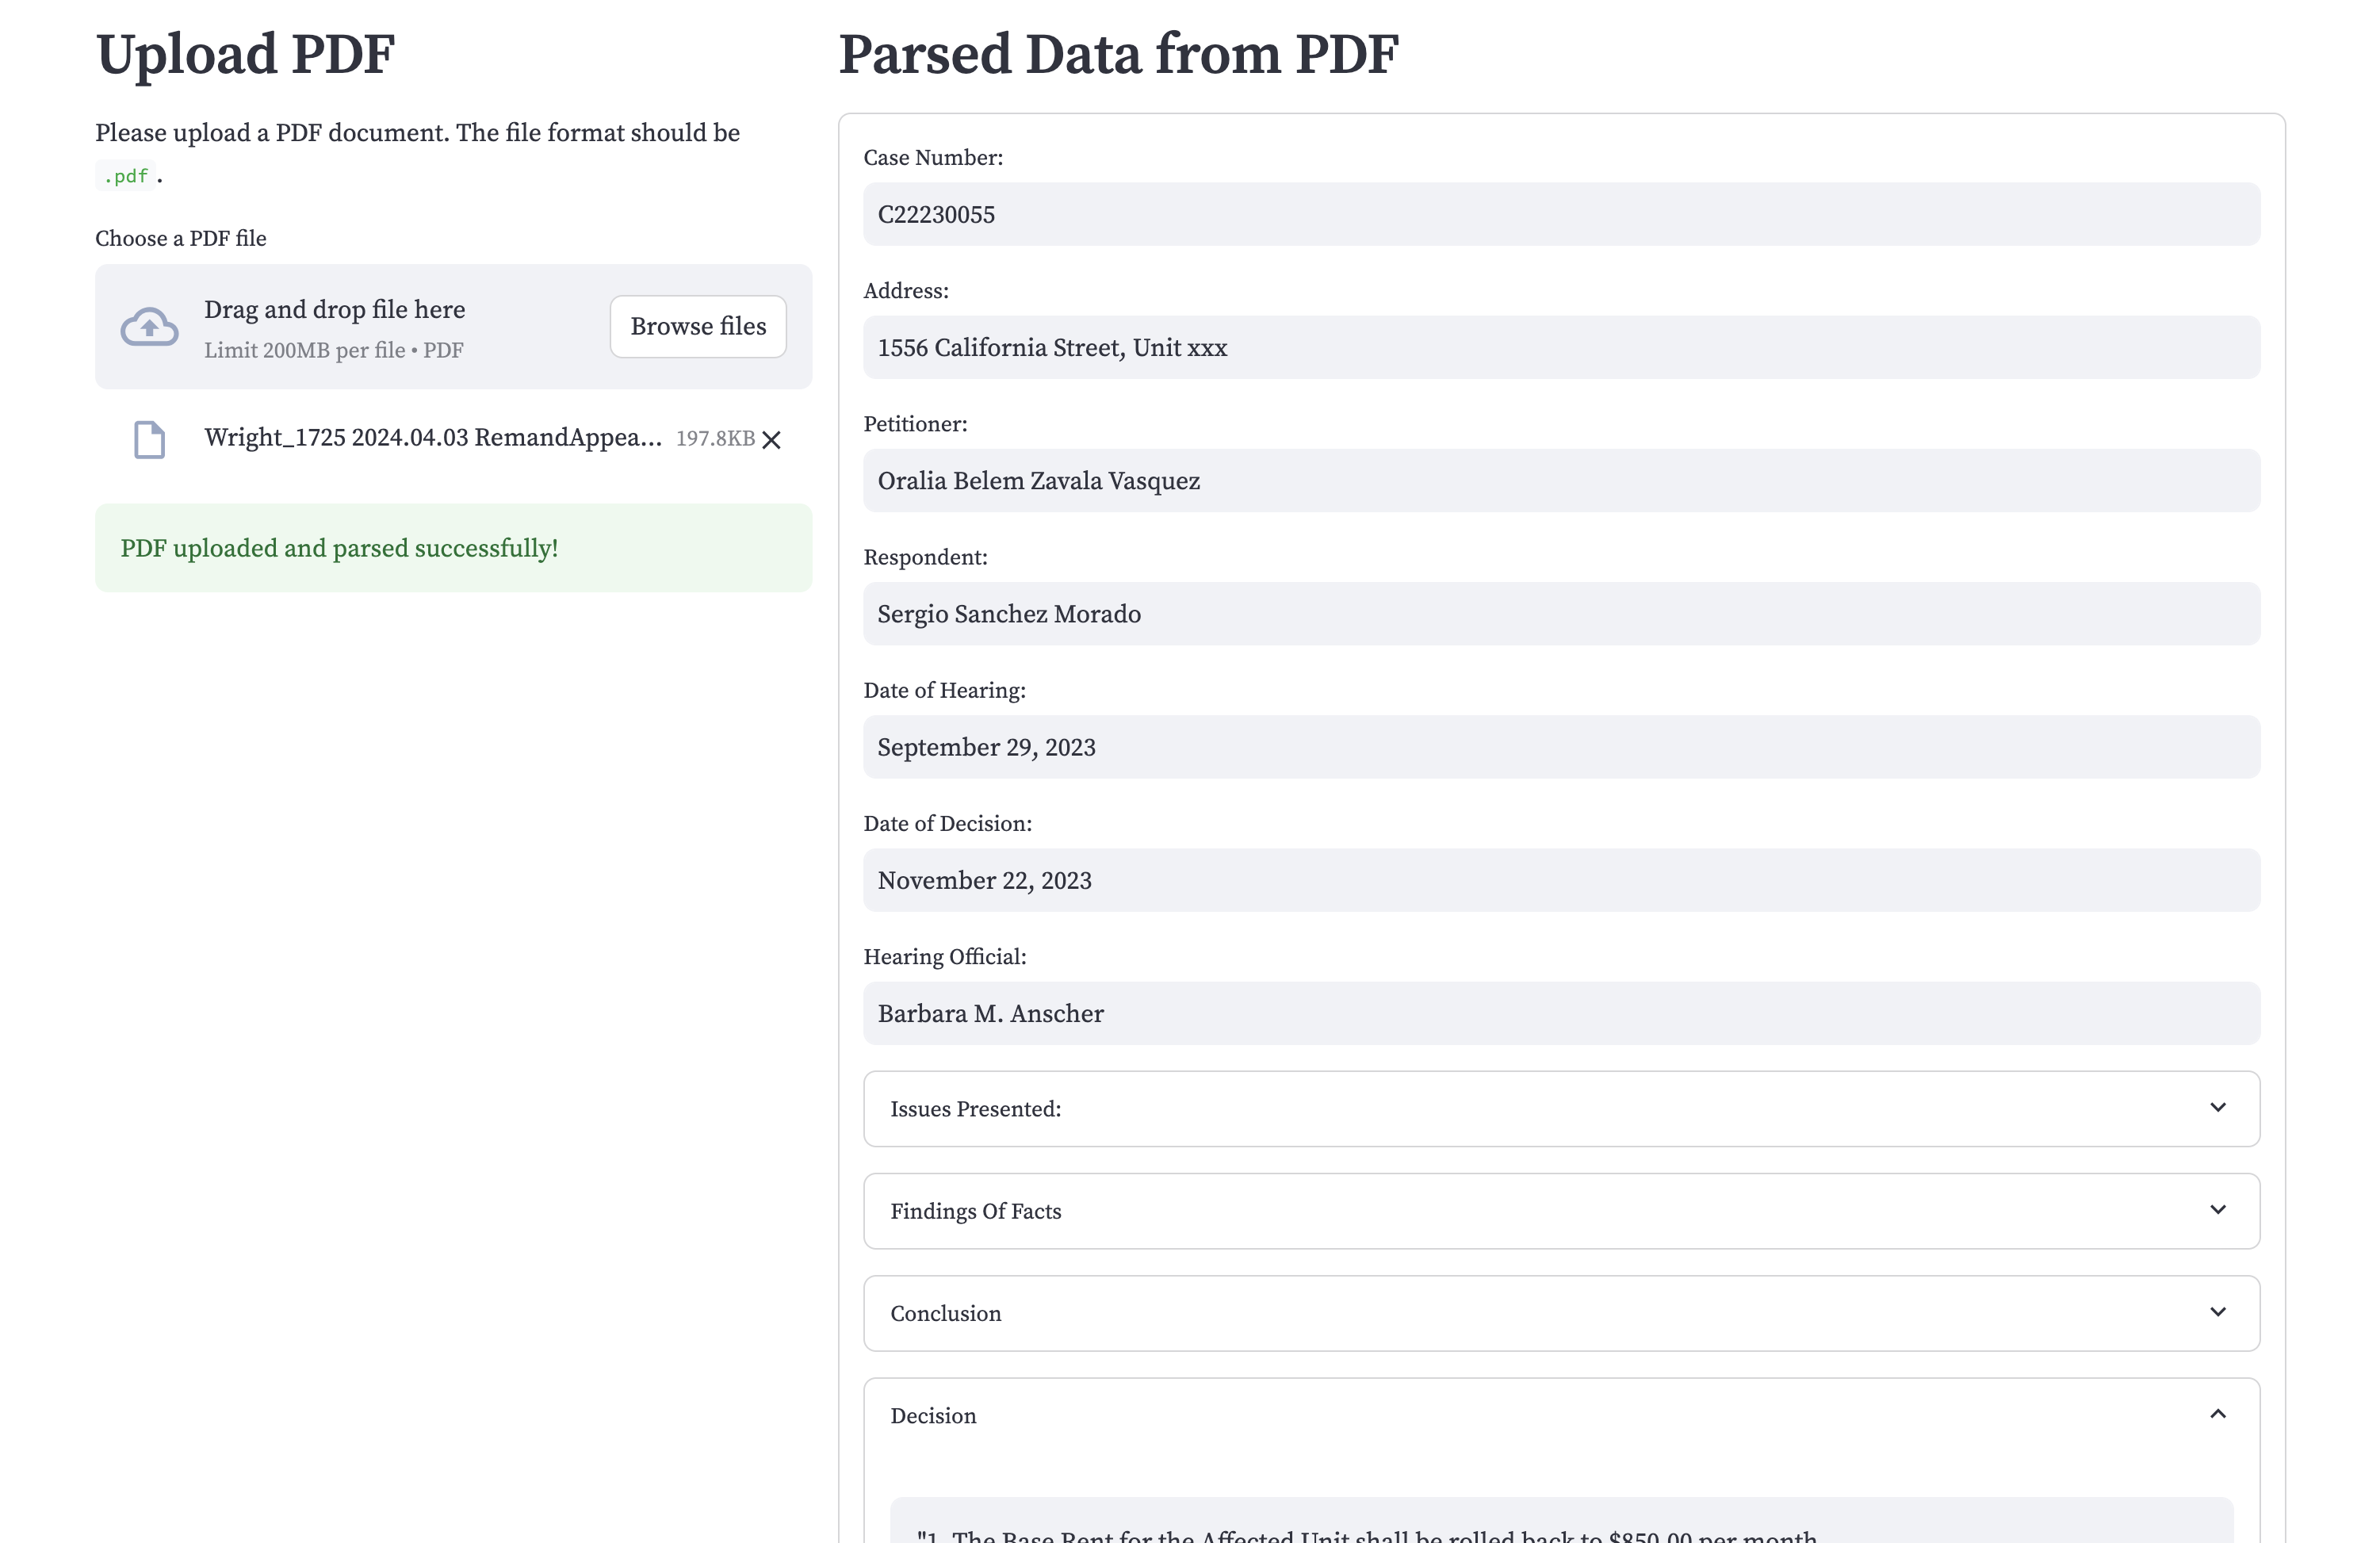Click the uploaded PDF document icon

click(x=149, y=439)
